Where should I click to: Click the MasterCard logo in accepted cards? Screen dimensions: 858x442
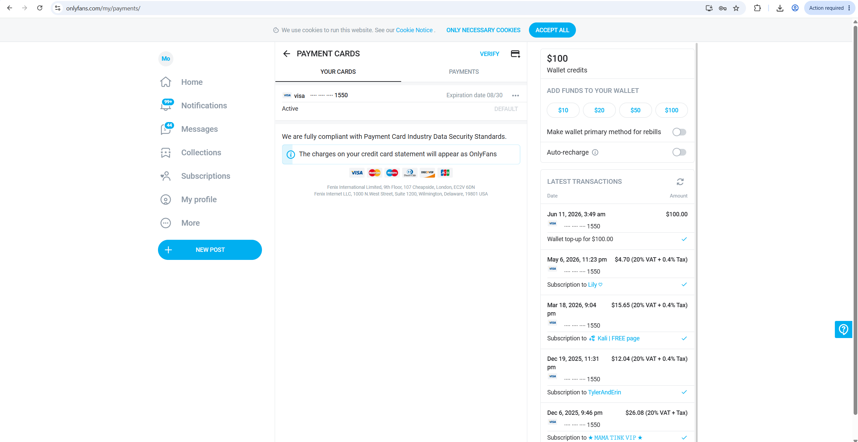pos(375,173)
